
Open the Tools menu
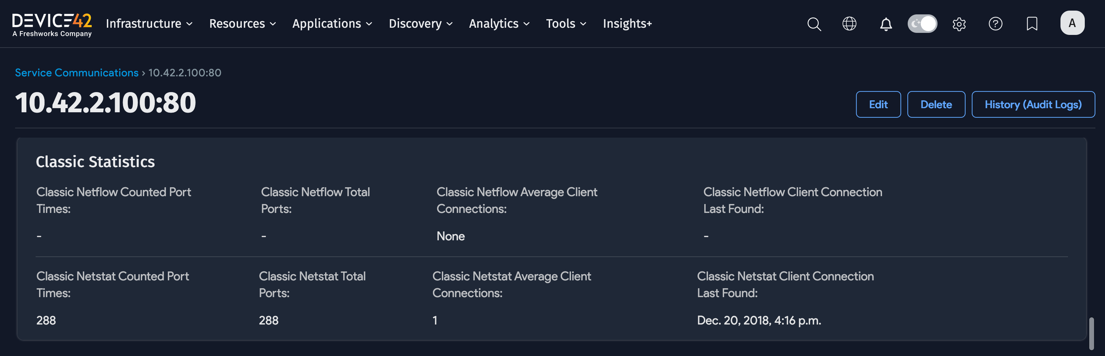[566, 24]
